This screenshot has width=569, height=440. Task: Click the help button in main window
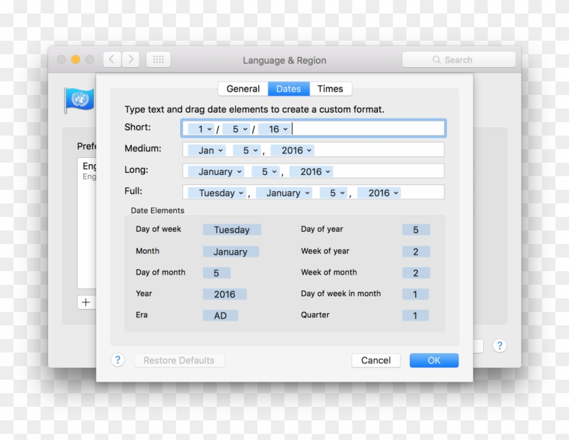pos(499,346)
